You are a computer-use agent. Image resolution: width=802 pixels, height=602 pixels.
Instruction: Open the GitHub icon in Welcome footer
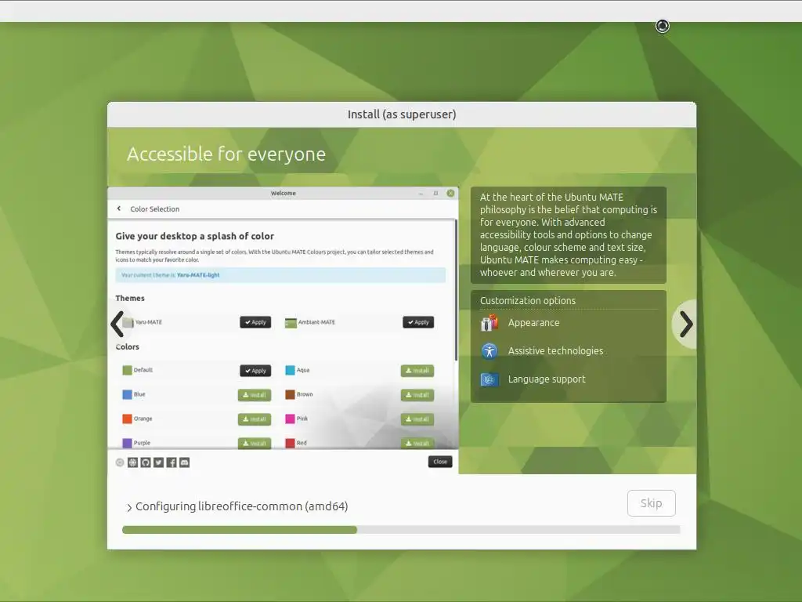tap(146, 462)
